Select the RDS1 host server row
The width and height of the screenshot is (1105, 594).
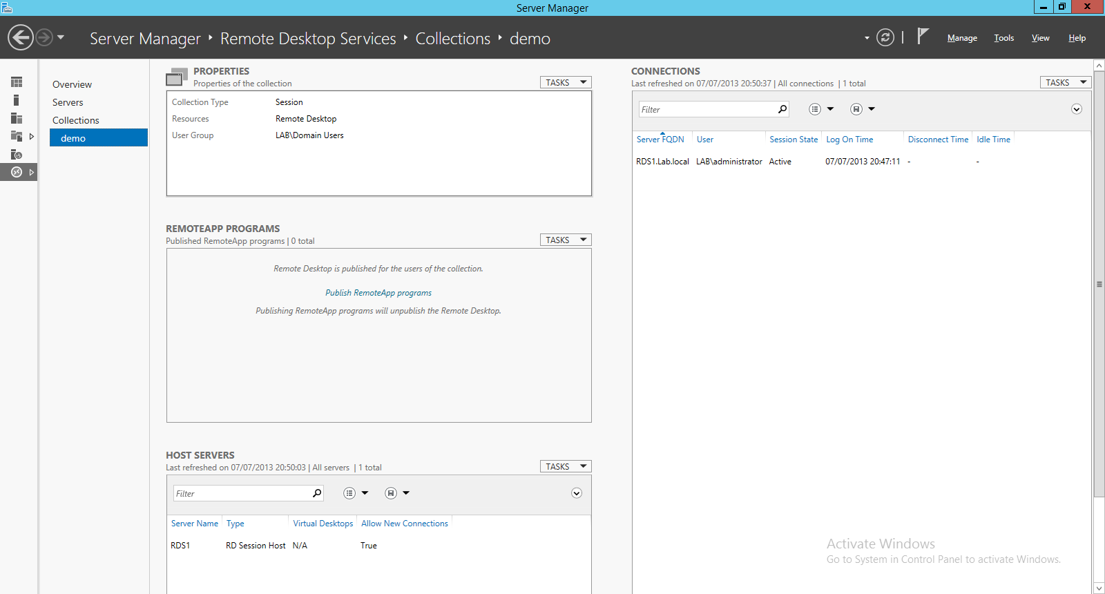378,546
